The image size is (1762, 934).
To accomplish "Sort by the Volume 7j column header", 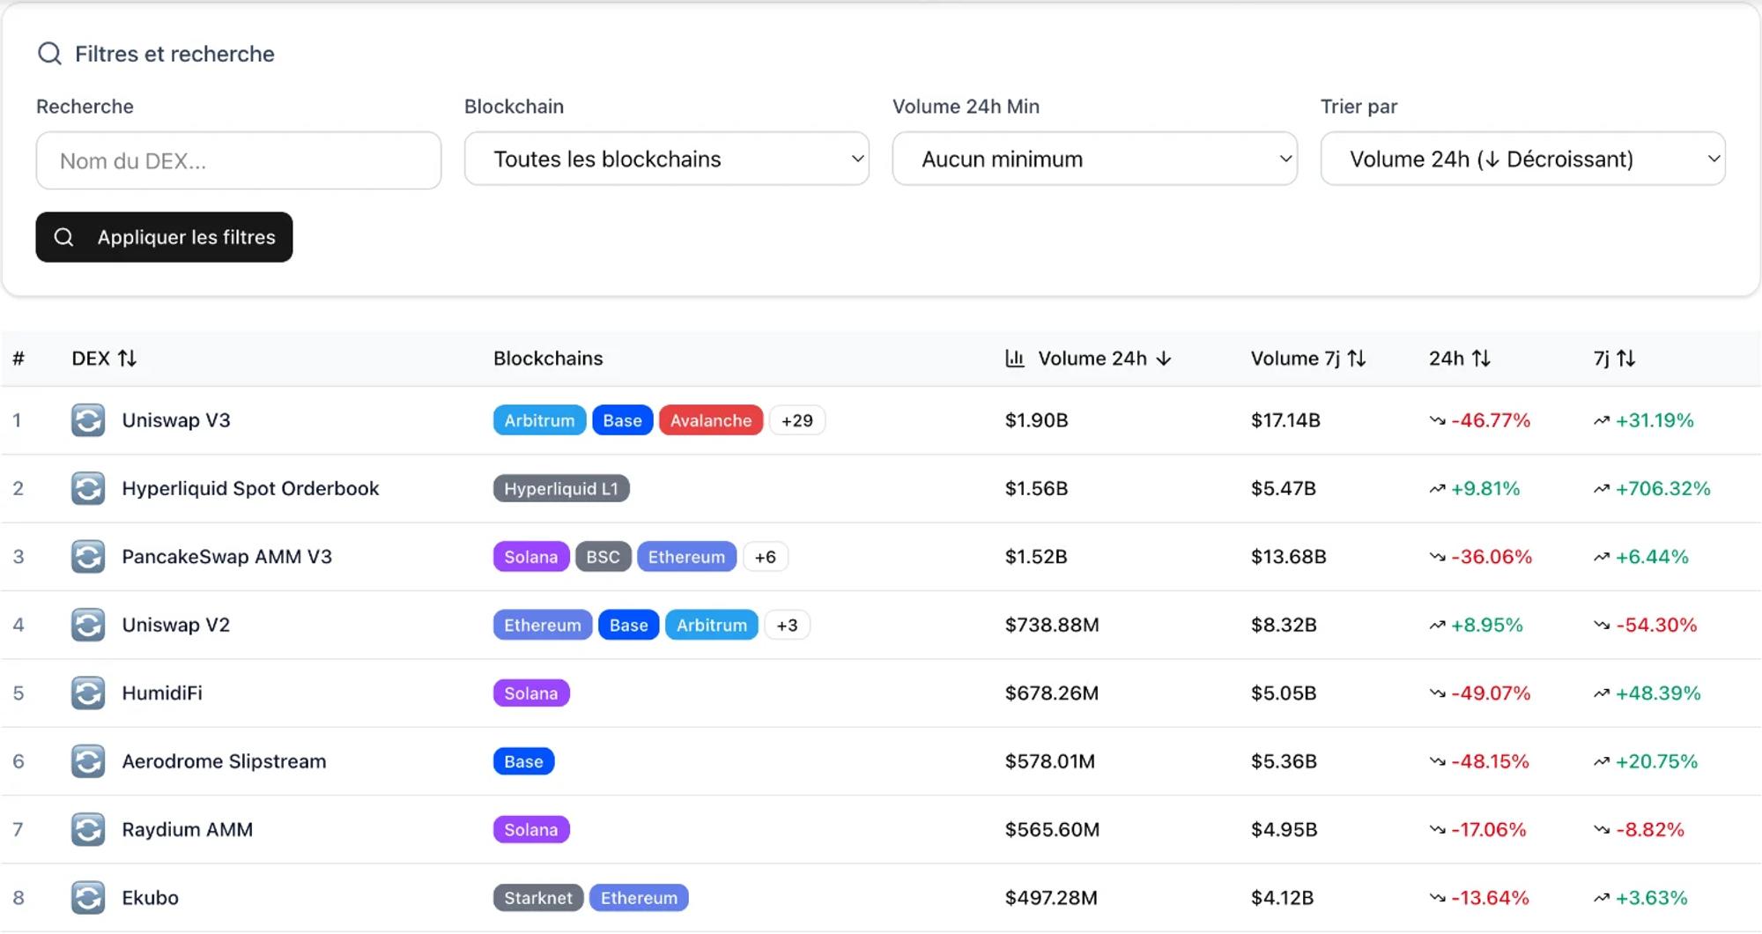I will click(x=1308, y=359).
